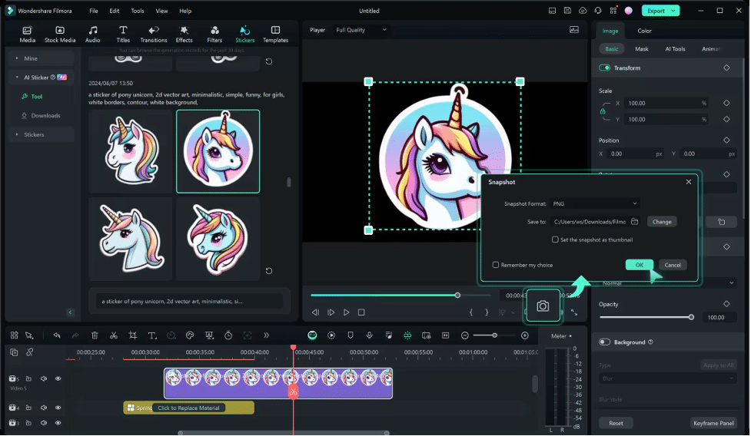Delete clip with the trash icon

click(95, 335)
